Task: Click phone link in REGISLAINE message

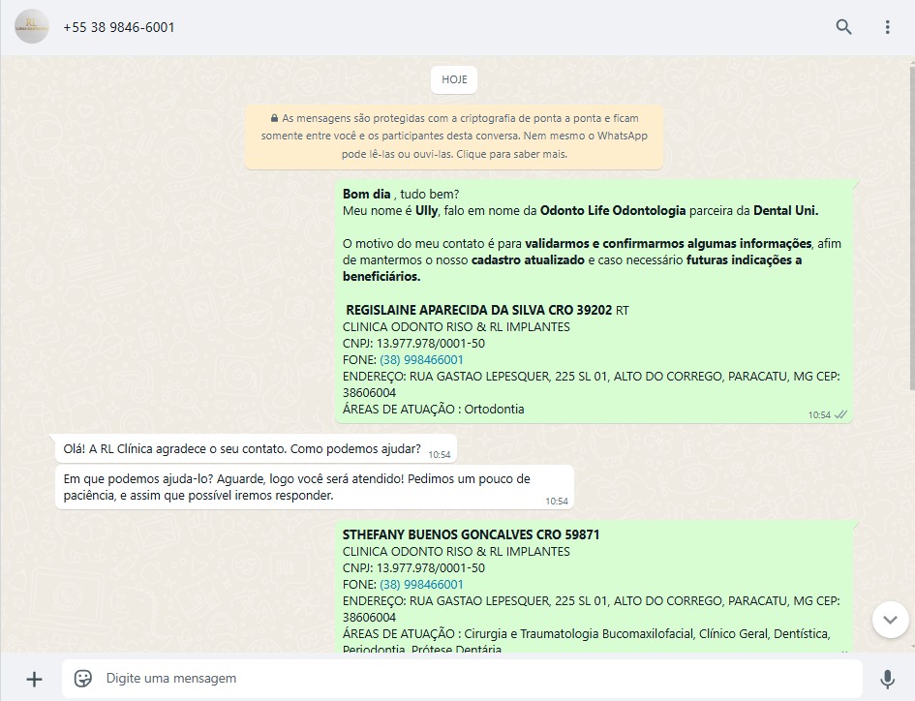Action: pos(421,360)
